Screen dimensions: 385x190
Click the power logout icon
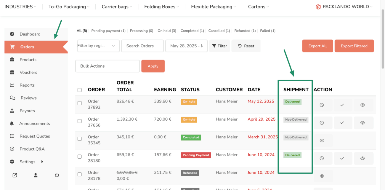pyautogui.click(x=57, y=175)
